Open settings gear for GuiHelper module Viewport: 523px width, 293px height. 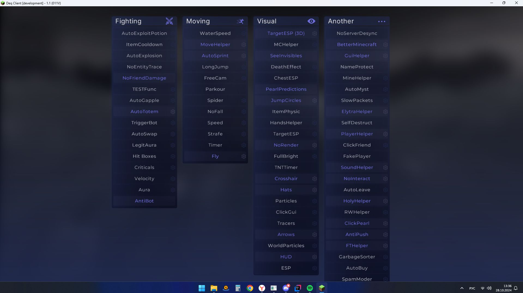385,56
